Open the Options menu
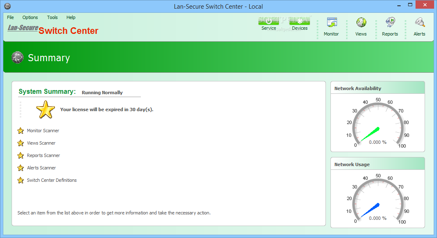This screenshot has height=238, width=437. click(30, 17)
